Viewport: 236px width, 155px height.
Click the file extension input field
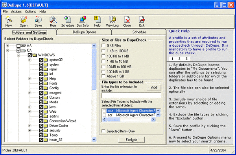point(131,96)
